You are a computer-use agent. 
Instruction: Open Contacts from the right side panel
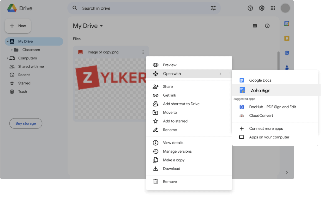tap(287, 67)
